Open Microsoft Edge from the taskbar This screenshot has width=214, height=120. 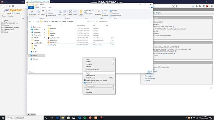point(58,118)
